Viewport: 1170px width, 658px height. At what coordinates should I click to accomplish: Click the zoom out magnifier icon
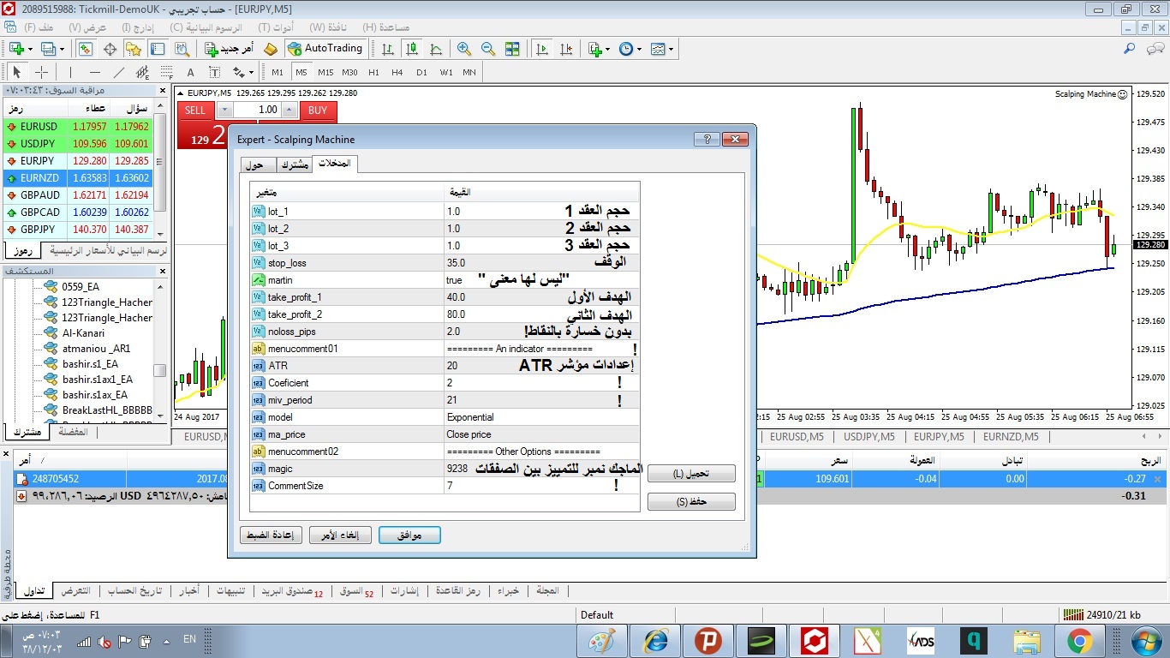(488, 49)
